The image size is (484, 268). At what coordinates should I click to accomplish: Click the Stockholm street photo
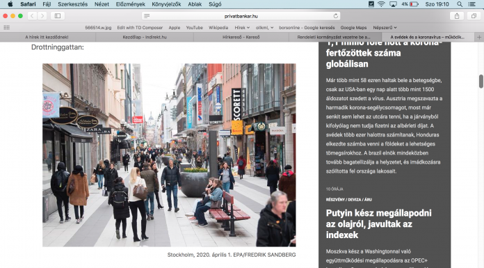coord(169,155)
